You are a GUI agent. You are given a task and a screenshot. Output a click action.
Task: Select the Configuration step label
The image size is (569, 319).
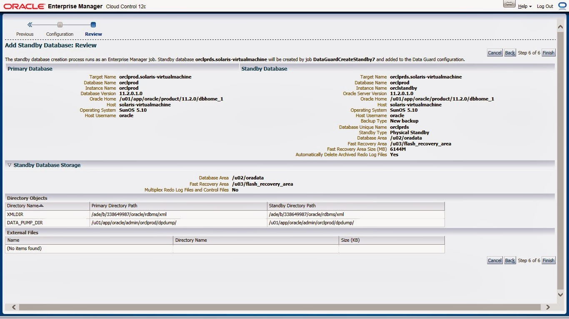tap(60, 34)
